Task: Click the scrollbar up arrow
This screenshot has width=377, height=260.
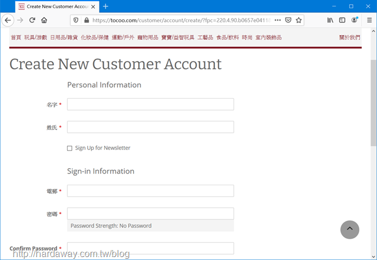Action: (x=373, y=31)
